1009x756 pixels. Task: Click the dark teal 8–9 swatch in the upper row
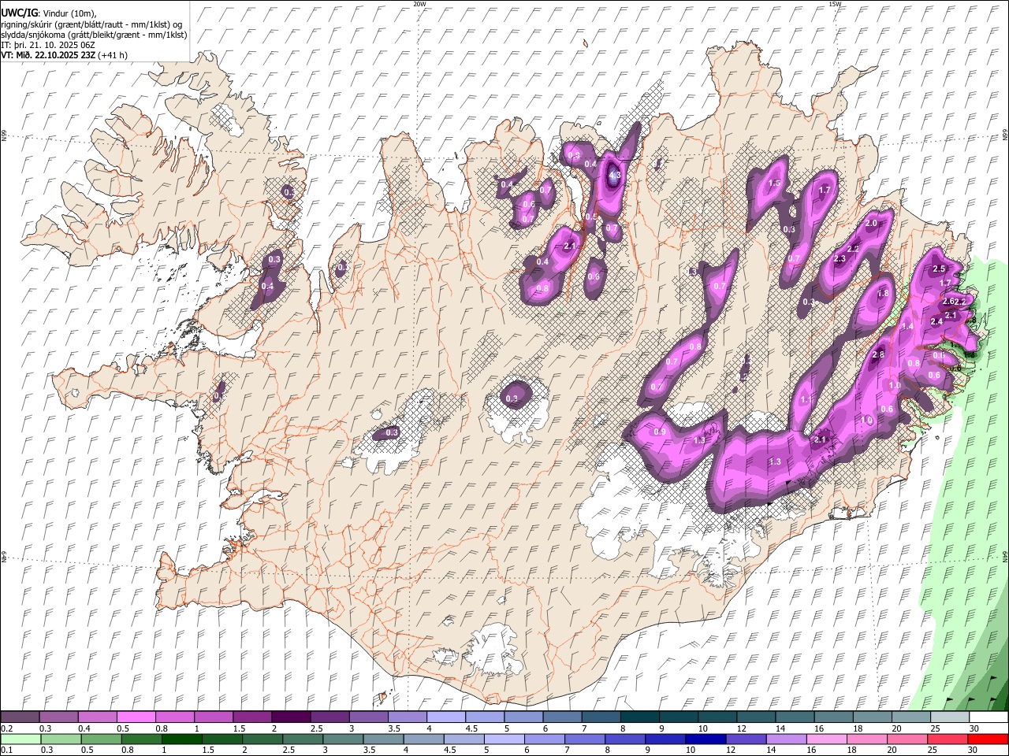pos(639,717)
